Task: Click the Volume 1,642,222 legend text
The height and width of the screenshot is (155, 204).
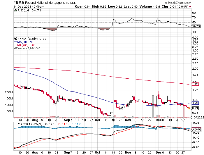Action: coord(29,48)
